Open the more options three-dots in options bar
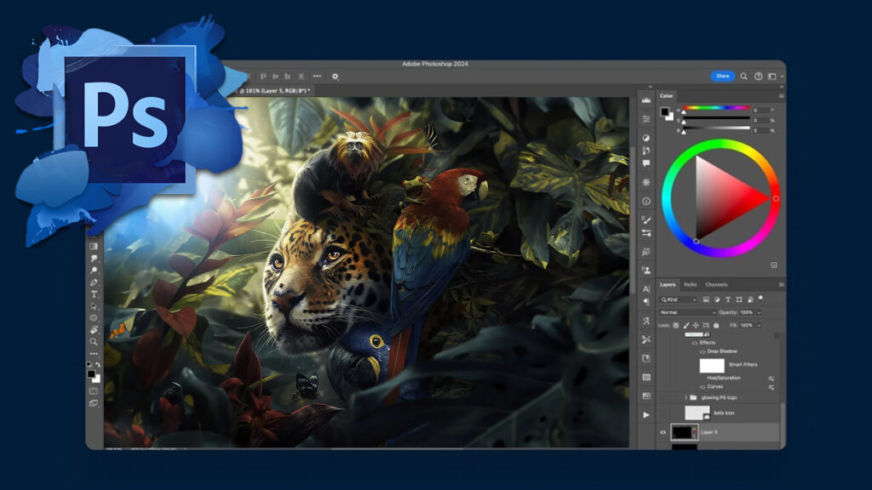The height and width of the screenshot is (490, 872). 317,76
